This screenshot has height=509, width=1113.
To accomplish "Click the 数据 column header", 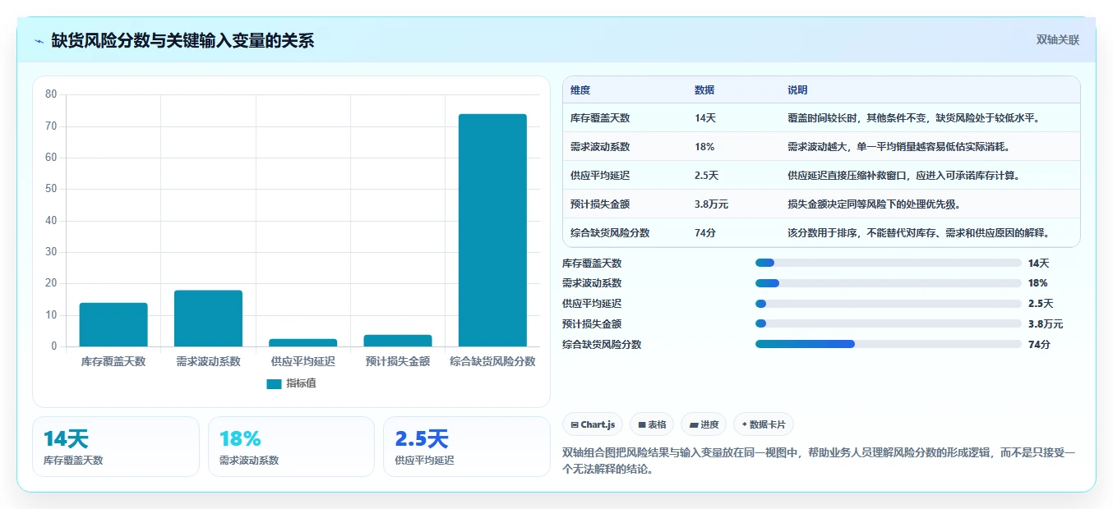I will click(704, 89).
